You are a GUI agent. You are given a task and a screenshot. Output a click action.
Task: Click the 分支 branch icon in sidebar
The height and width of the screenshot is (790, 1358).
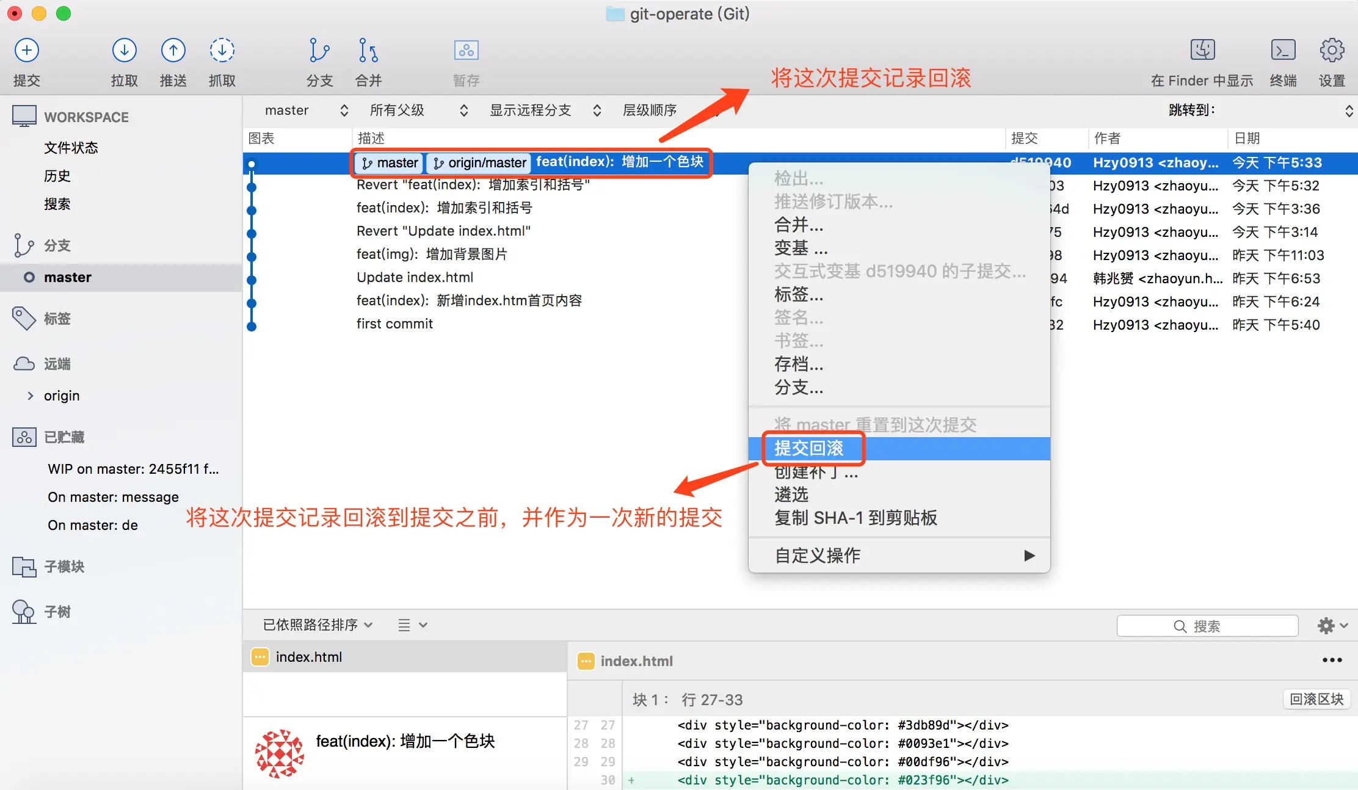click(24, 245)
